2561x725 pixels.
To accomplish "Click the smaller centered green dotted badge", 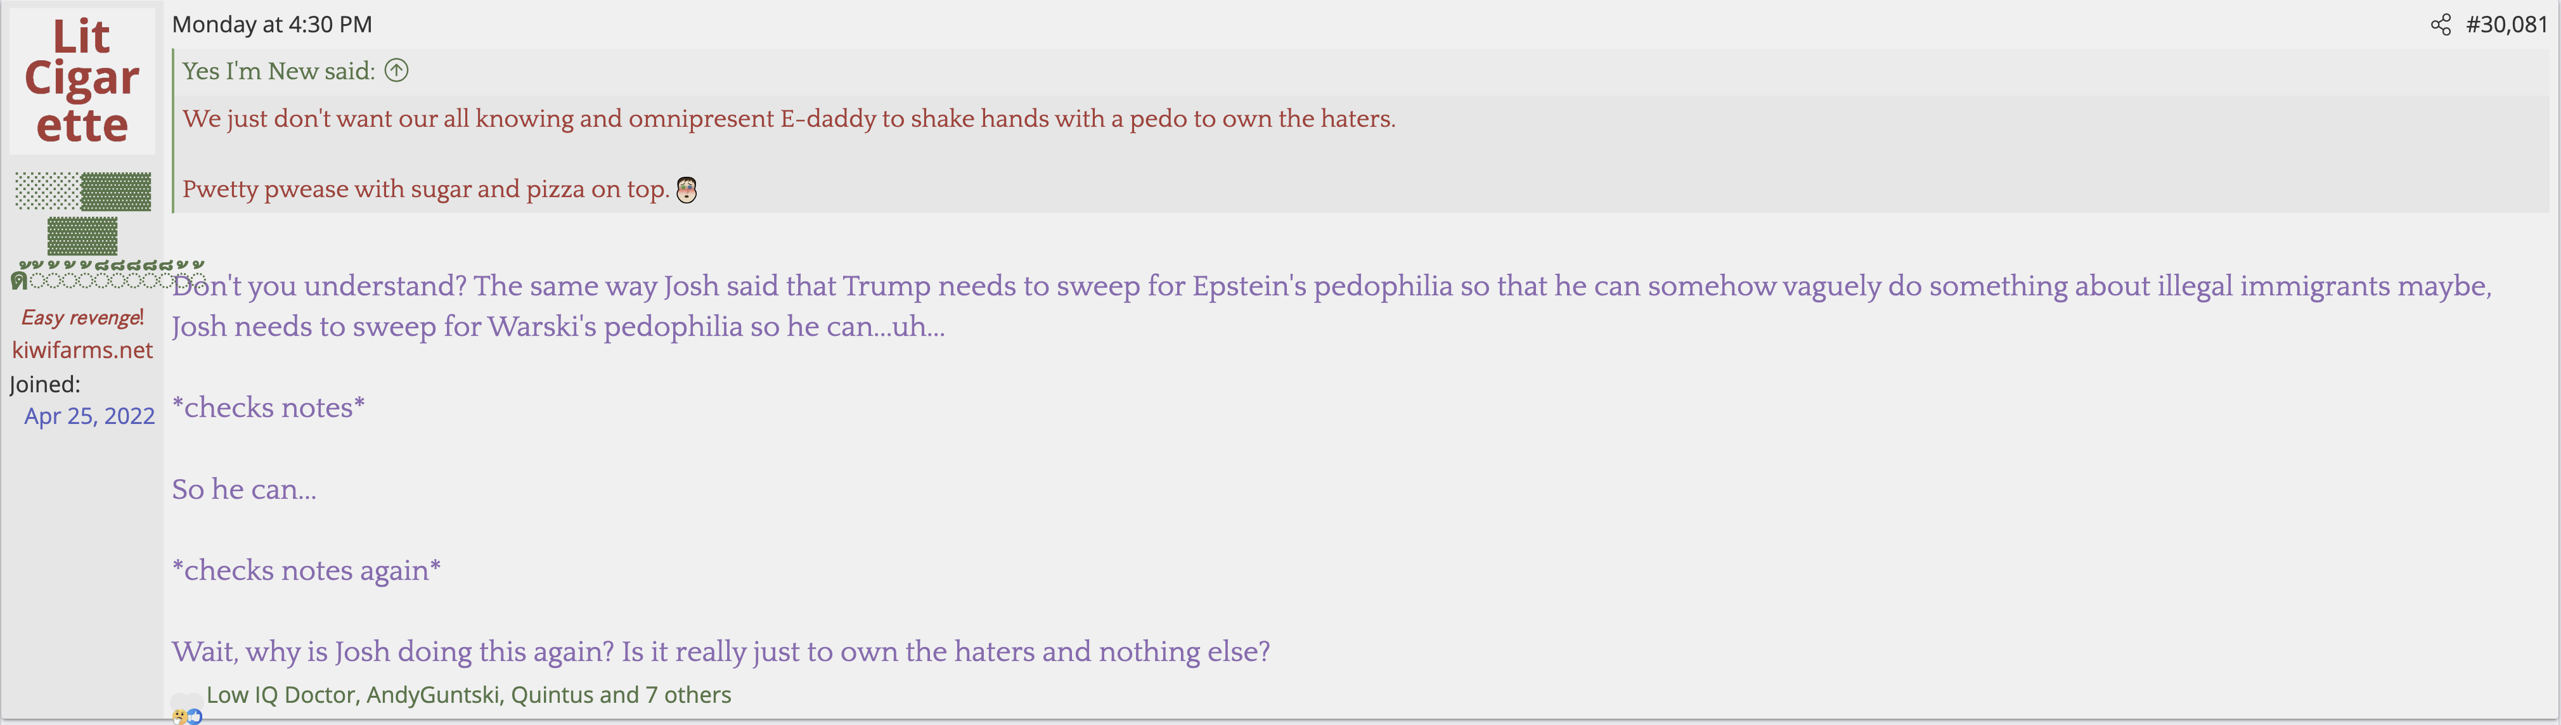I will click(x=82, y=236).
